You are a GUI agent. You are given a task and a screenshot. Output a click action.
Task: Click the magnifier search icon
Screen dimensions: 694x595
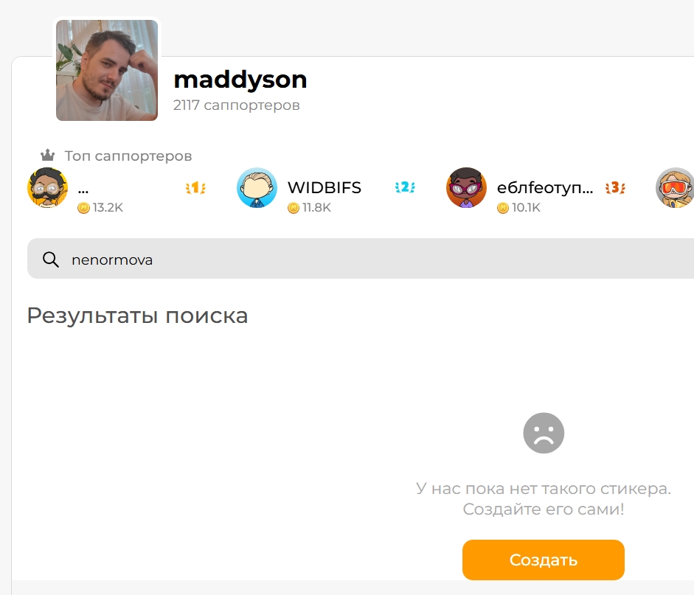coord(51,260)
